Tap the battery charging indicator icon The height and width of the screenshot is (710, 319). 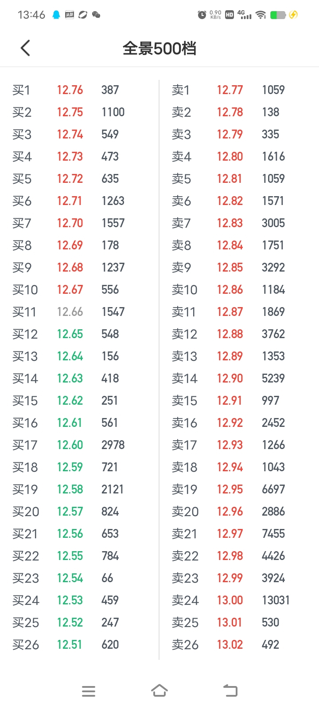coord(293,15)
